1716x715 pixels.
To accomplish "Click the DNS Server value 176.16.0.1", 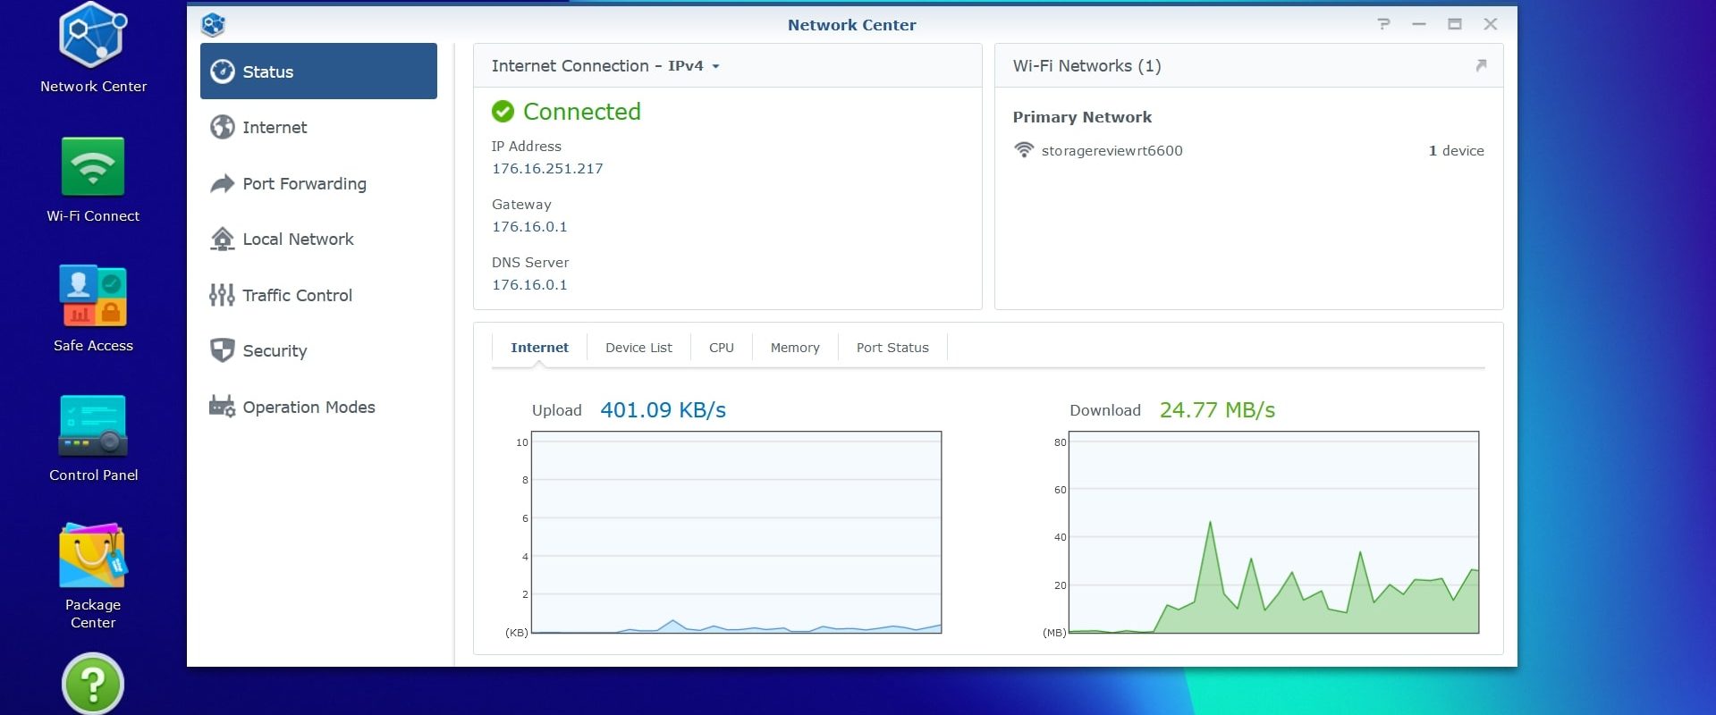I will click(x=529, y=285).
